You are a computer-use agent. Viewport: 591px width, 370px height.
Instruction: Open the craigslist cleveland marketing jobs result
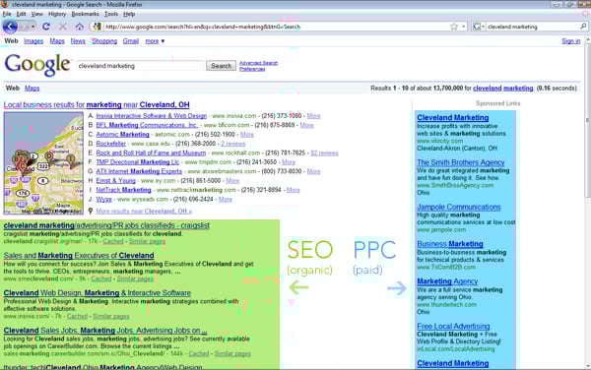pos(106,225)
